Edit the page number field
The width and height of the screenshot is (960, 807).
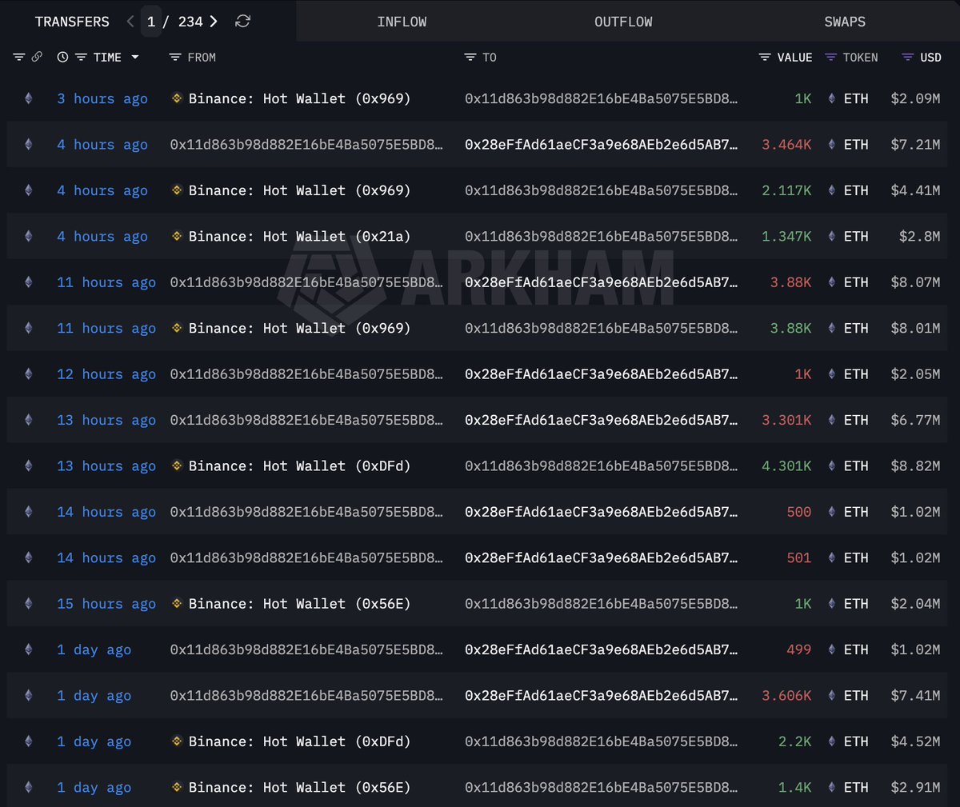pos(151,22)
